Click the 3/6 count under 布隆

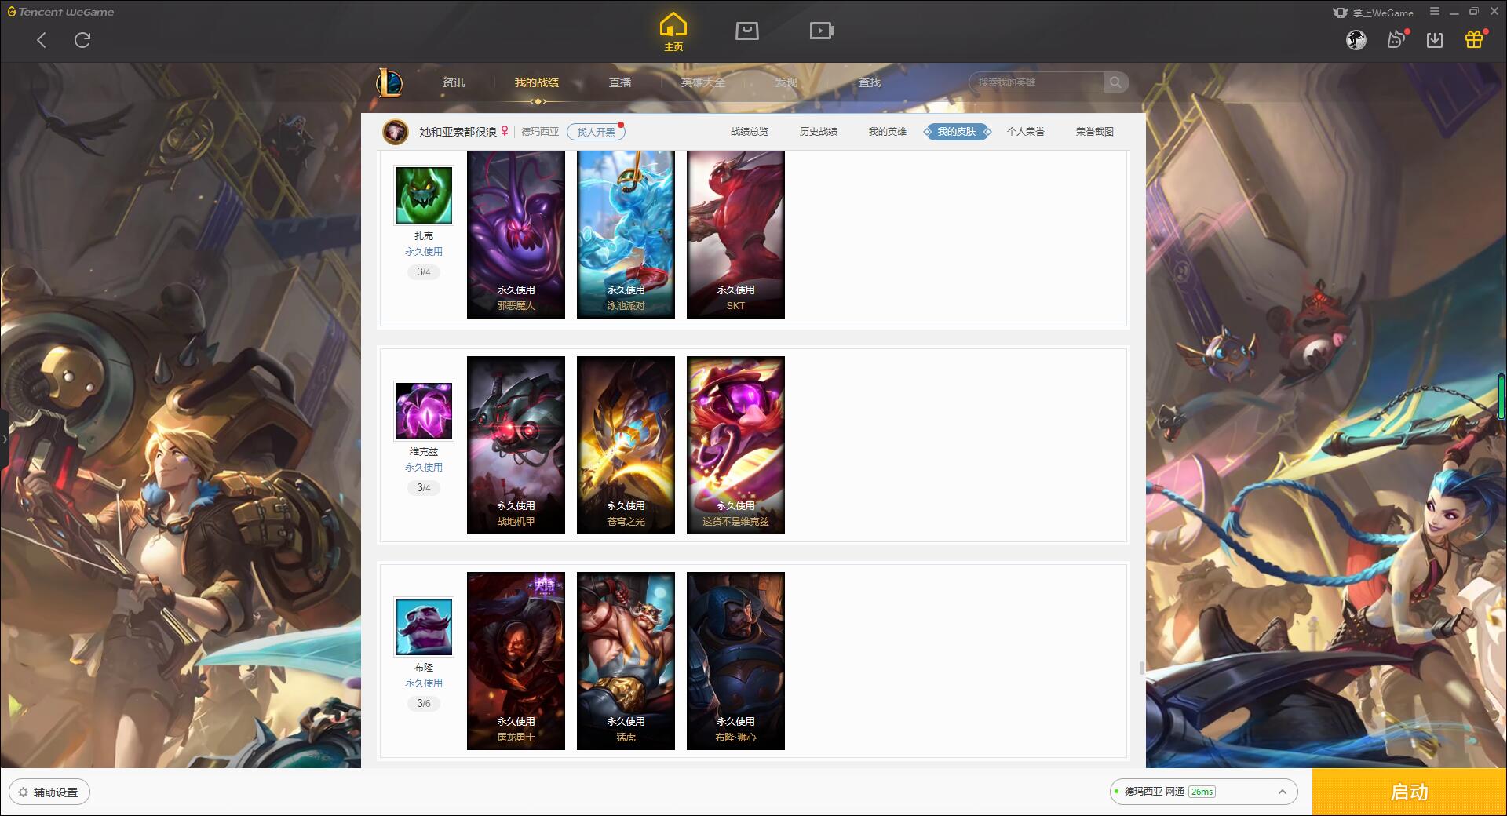pos(424,704)
